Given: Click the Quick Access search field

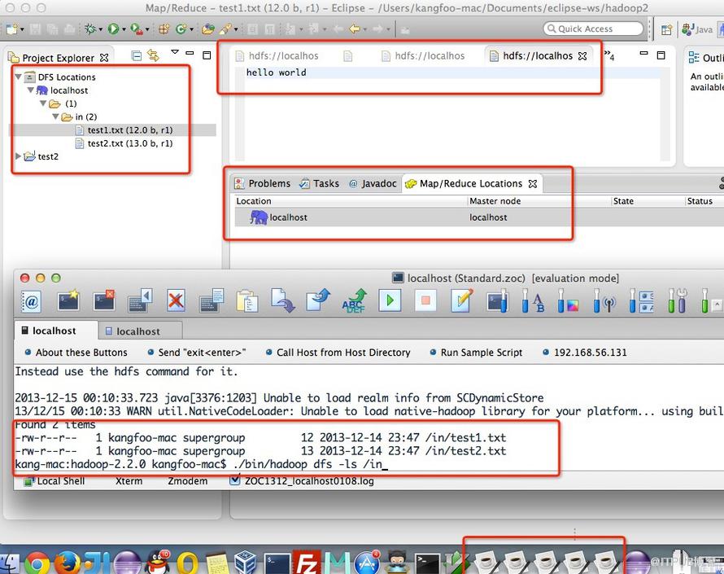Looking at the screenshot, I should point(593,28).
